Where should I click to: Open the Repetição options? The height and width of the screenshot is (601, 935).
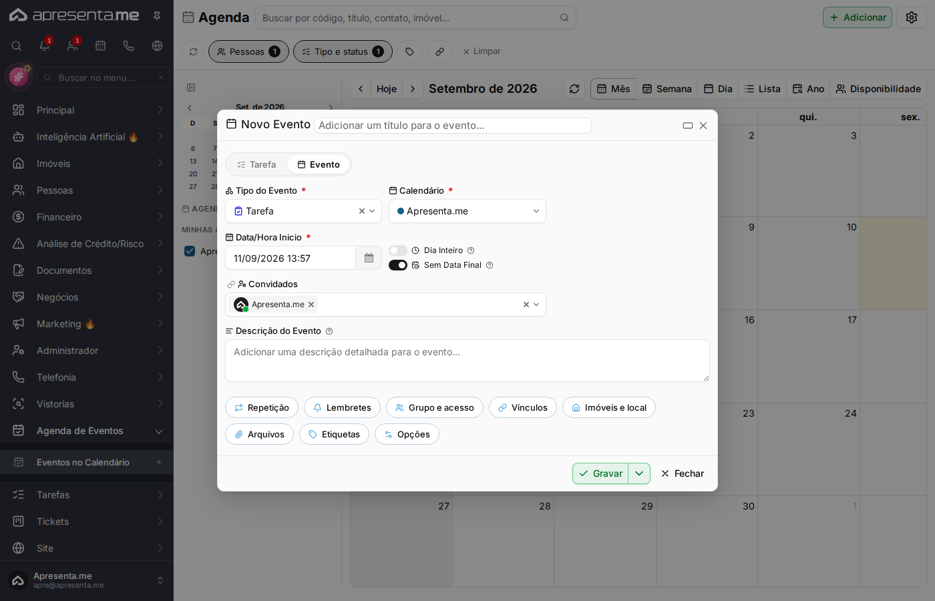click(262, 407)
